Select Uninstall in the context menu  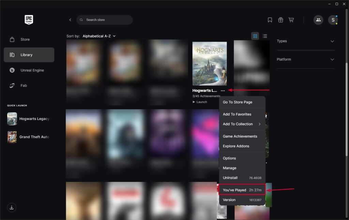tap(230, 178)
